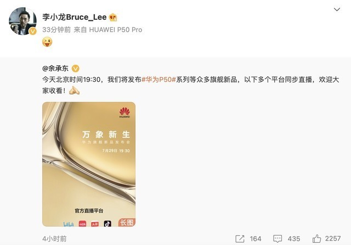Click the clapping hands emoji
The height and width of the screenshot is (245, 351).
(75, 91)
